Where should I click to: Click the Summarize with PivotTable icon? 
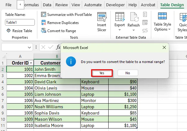44,14
